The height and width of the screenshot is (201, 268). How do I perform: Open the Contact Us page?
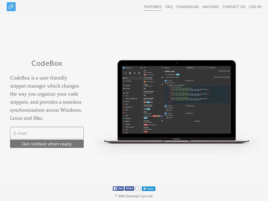(x=234, y=7)
